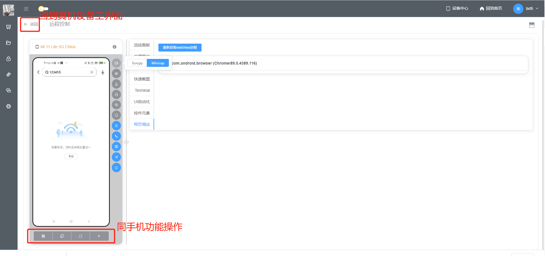Click the download icon in phone screen
The width and height of the screenshot is (545, 256).
pos(103,72)
